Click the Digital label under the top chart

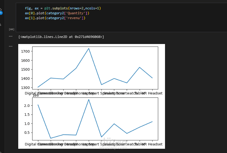pyautogui.click(x=30, y=93)
